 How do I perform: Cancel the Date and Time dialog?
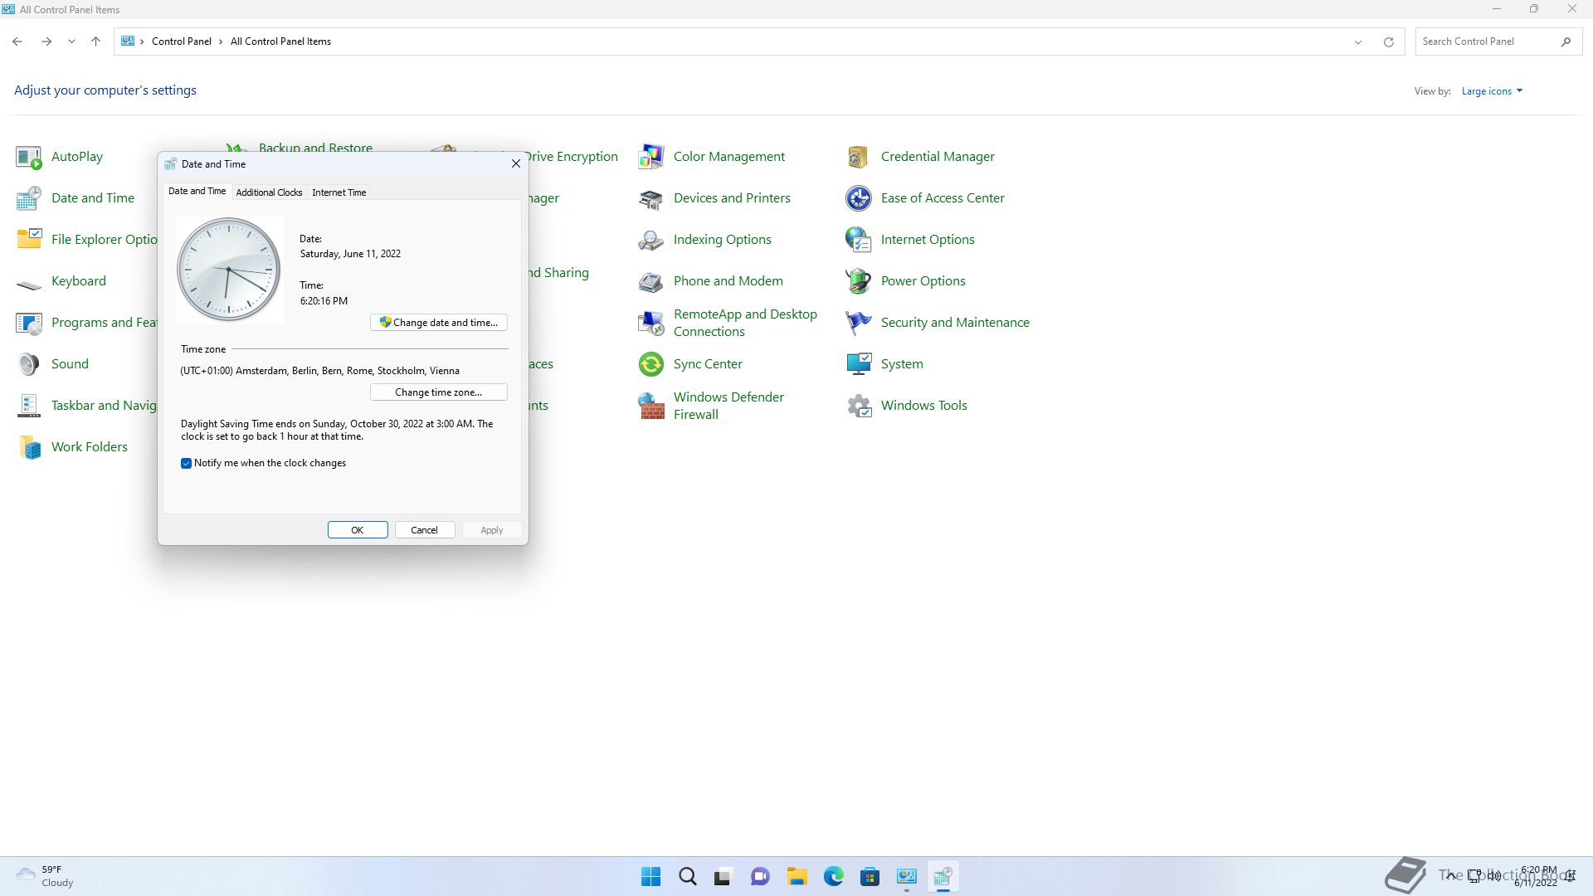424,530
